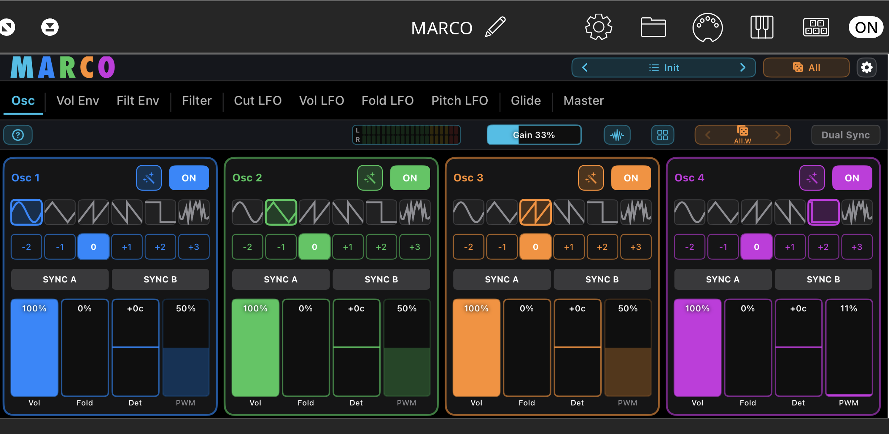889x434 pixels.
Task: Randomize Osc 1 with the magic wand
Action: pyautogui.click(x=149, y=178)
